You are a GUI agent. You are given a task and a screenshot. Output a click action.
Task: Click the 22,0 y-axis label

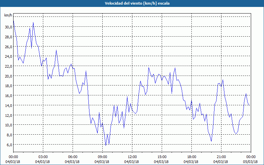[9, 66]
